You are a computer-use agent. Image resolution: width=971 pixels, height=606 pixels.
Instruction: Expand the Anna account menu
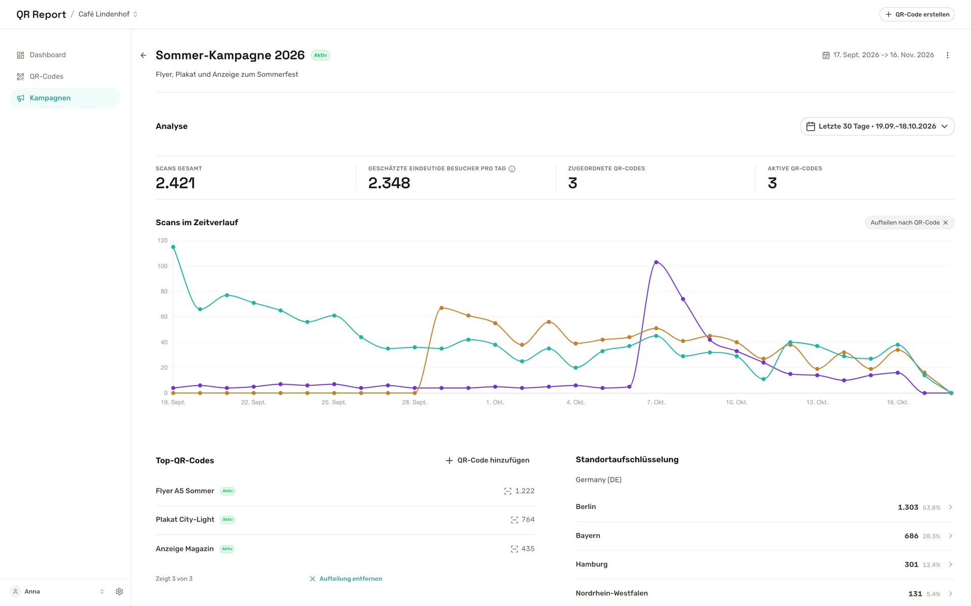point(102,591)
